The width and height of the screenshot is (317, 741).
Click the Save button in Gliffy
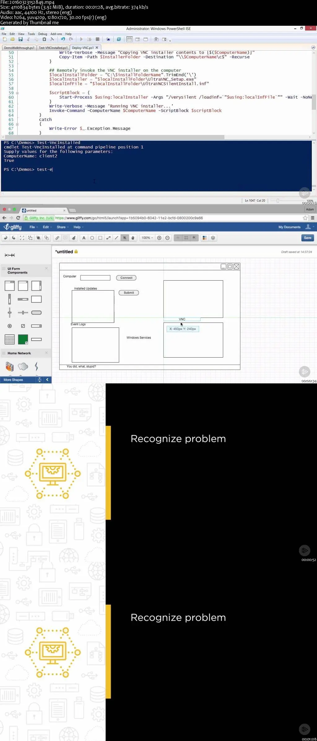click(308, 238)
